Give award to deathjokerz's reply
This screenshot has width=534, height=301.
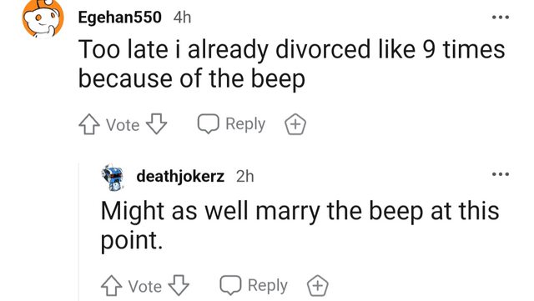tap(318, 286)
